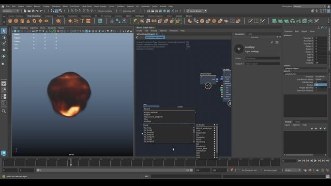Switch to the Poly Modeling shelf tab
The width and height of the screenshot is (331, 186).
click(x=34, y=16)
